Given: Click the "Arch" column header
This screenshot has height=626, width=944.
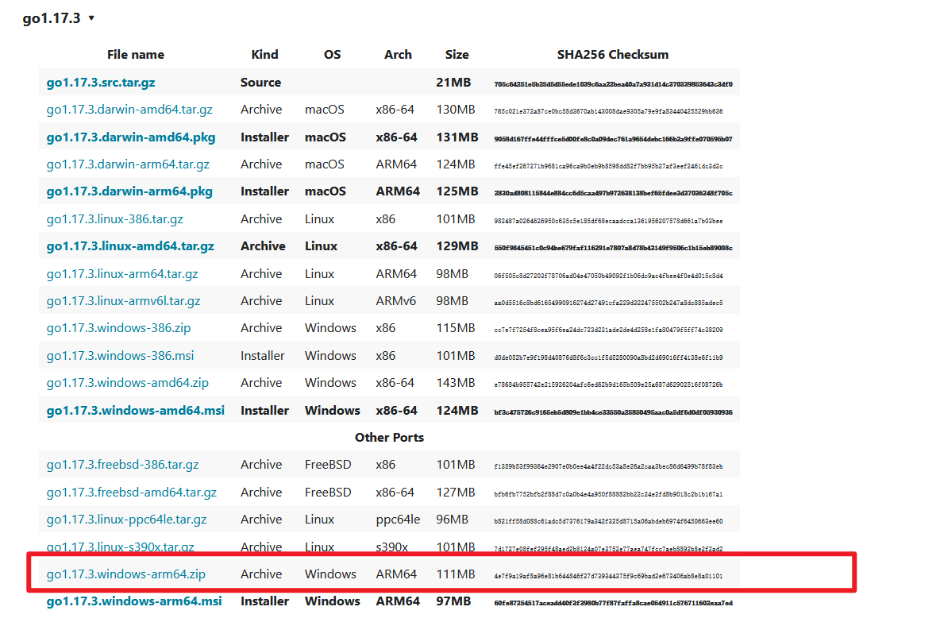Looking at the screenshot, I should (x=398, y=55).
